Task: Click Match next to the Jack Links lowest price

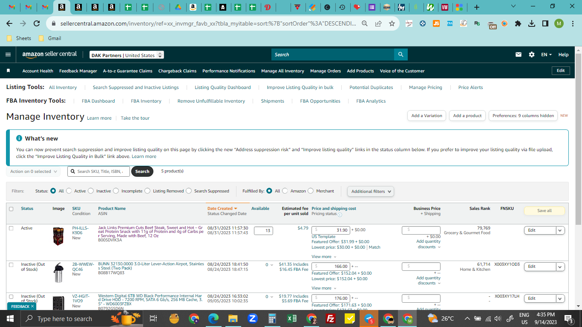Action: 375,247
